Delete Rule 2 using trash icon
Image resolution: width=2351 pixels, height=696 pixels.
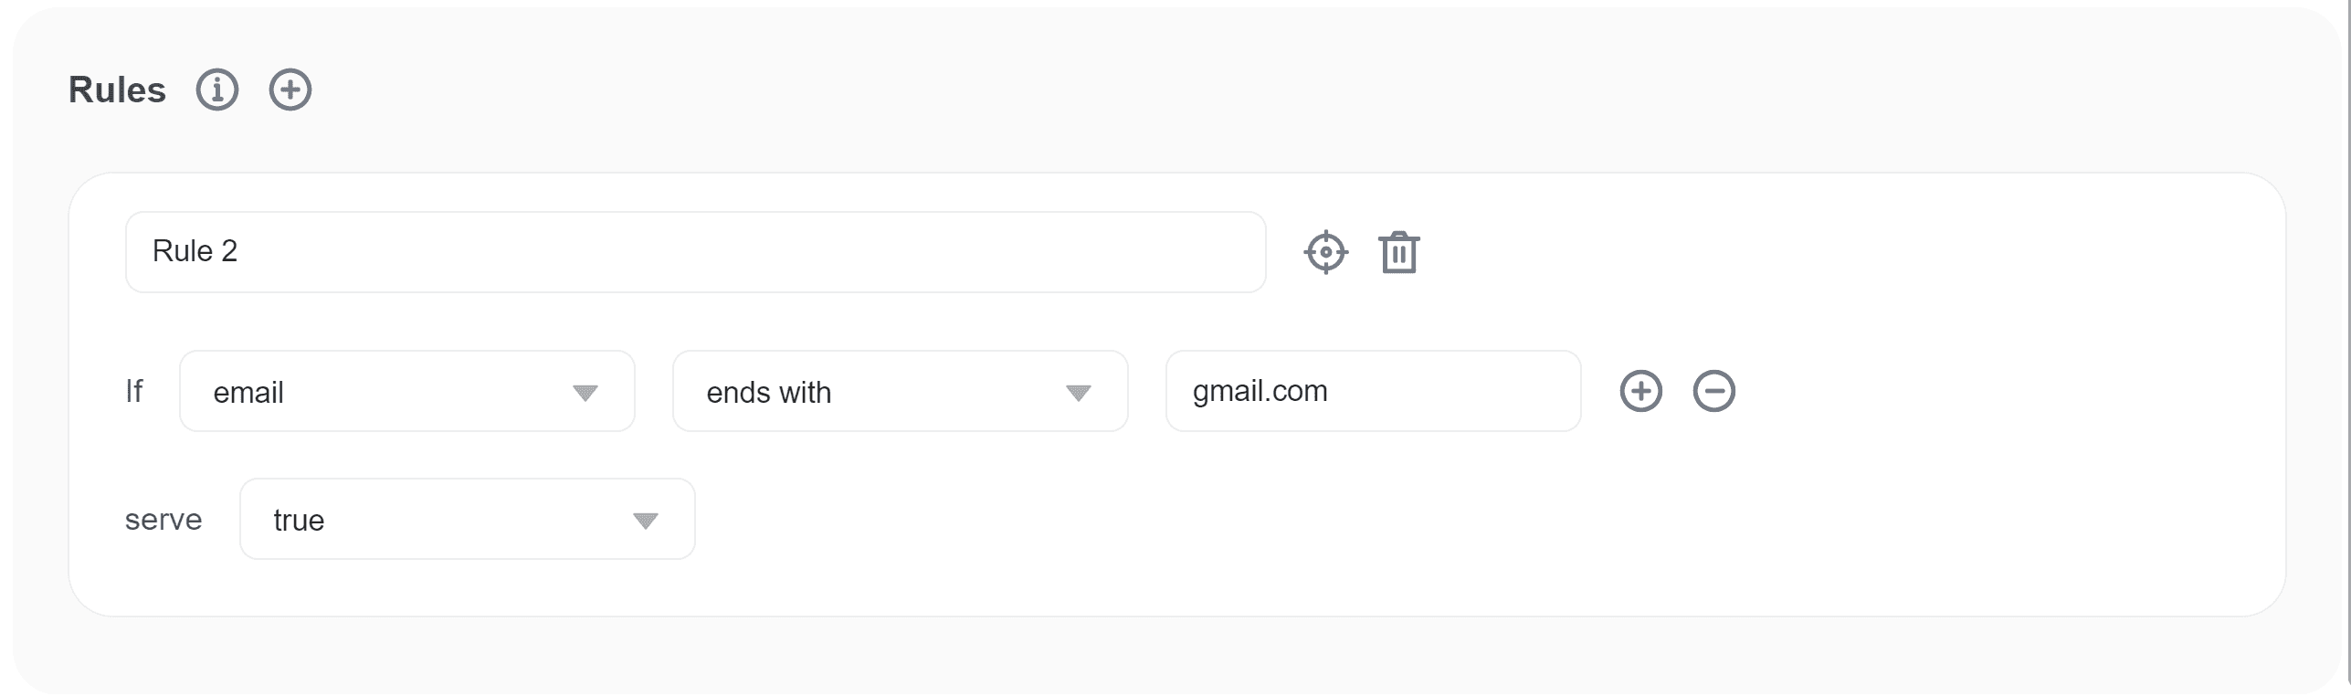(x=1398, y=253)
